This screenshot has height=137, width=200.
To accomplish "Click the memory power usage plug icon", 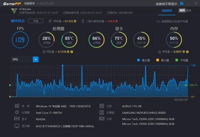I will point(160,52).
